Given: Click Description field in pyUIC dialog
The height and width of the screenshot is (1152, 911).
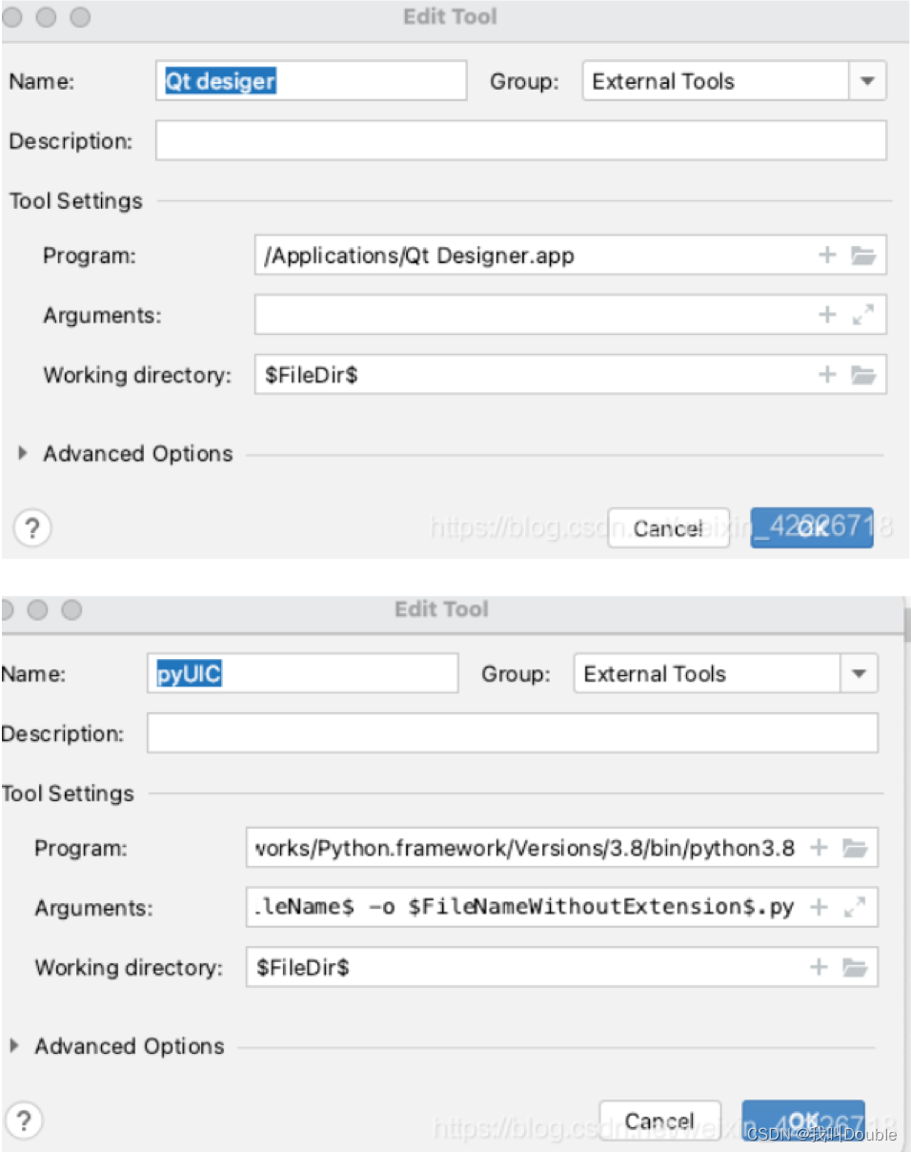Looking at the screenshot, I should click(512, 733).
